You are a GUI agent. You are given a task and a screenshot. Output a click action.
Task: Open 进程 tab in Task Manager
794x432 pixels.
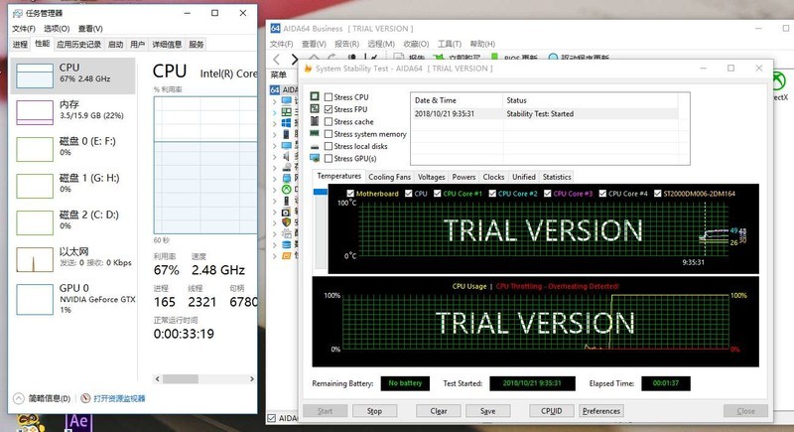point(20,45)
